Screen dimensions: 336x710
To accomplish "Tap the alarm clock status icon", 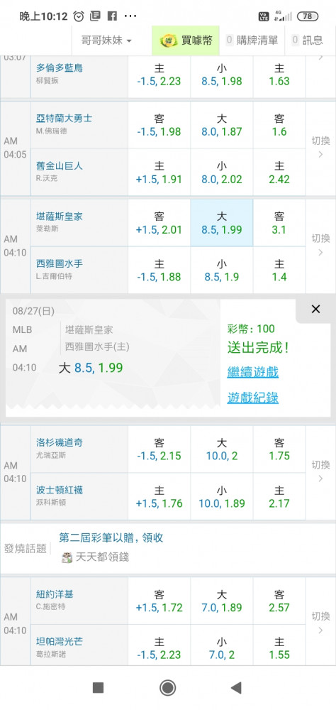I will pos(79,16).
